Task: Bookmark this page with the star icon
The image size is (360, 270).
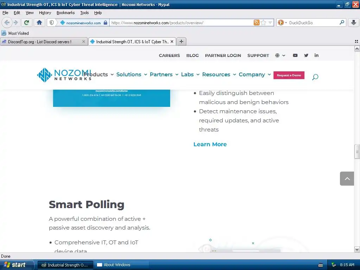Action: coord(263,22)
